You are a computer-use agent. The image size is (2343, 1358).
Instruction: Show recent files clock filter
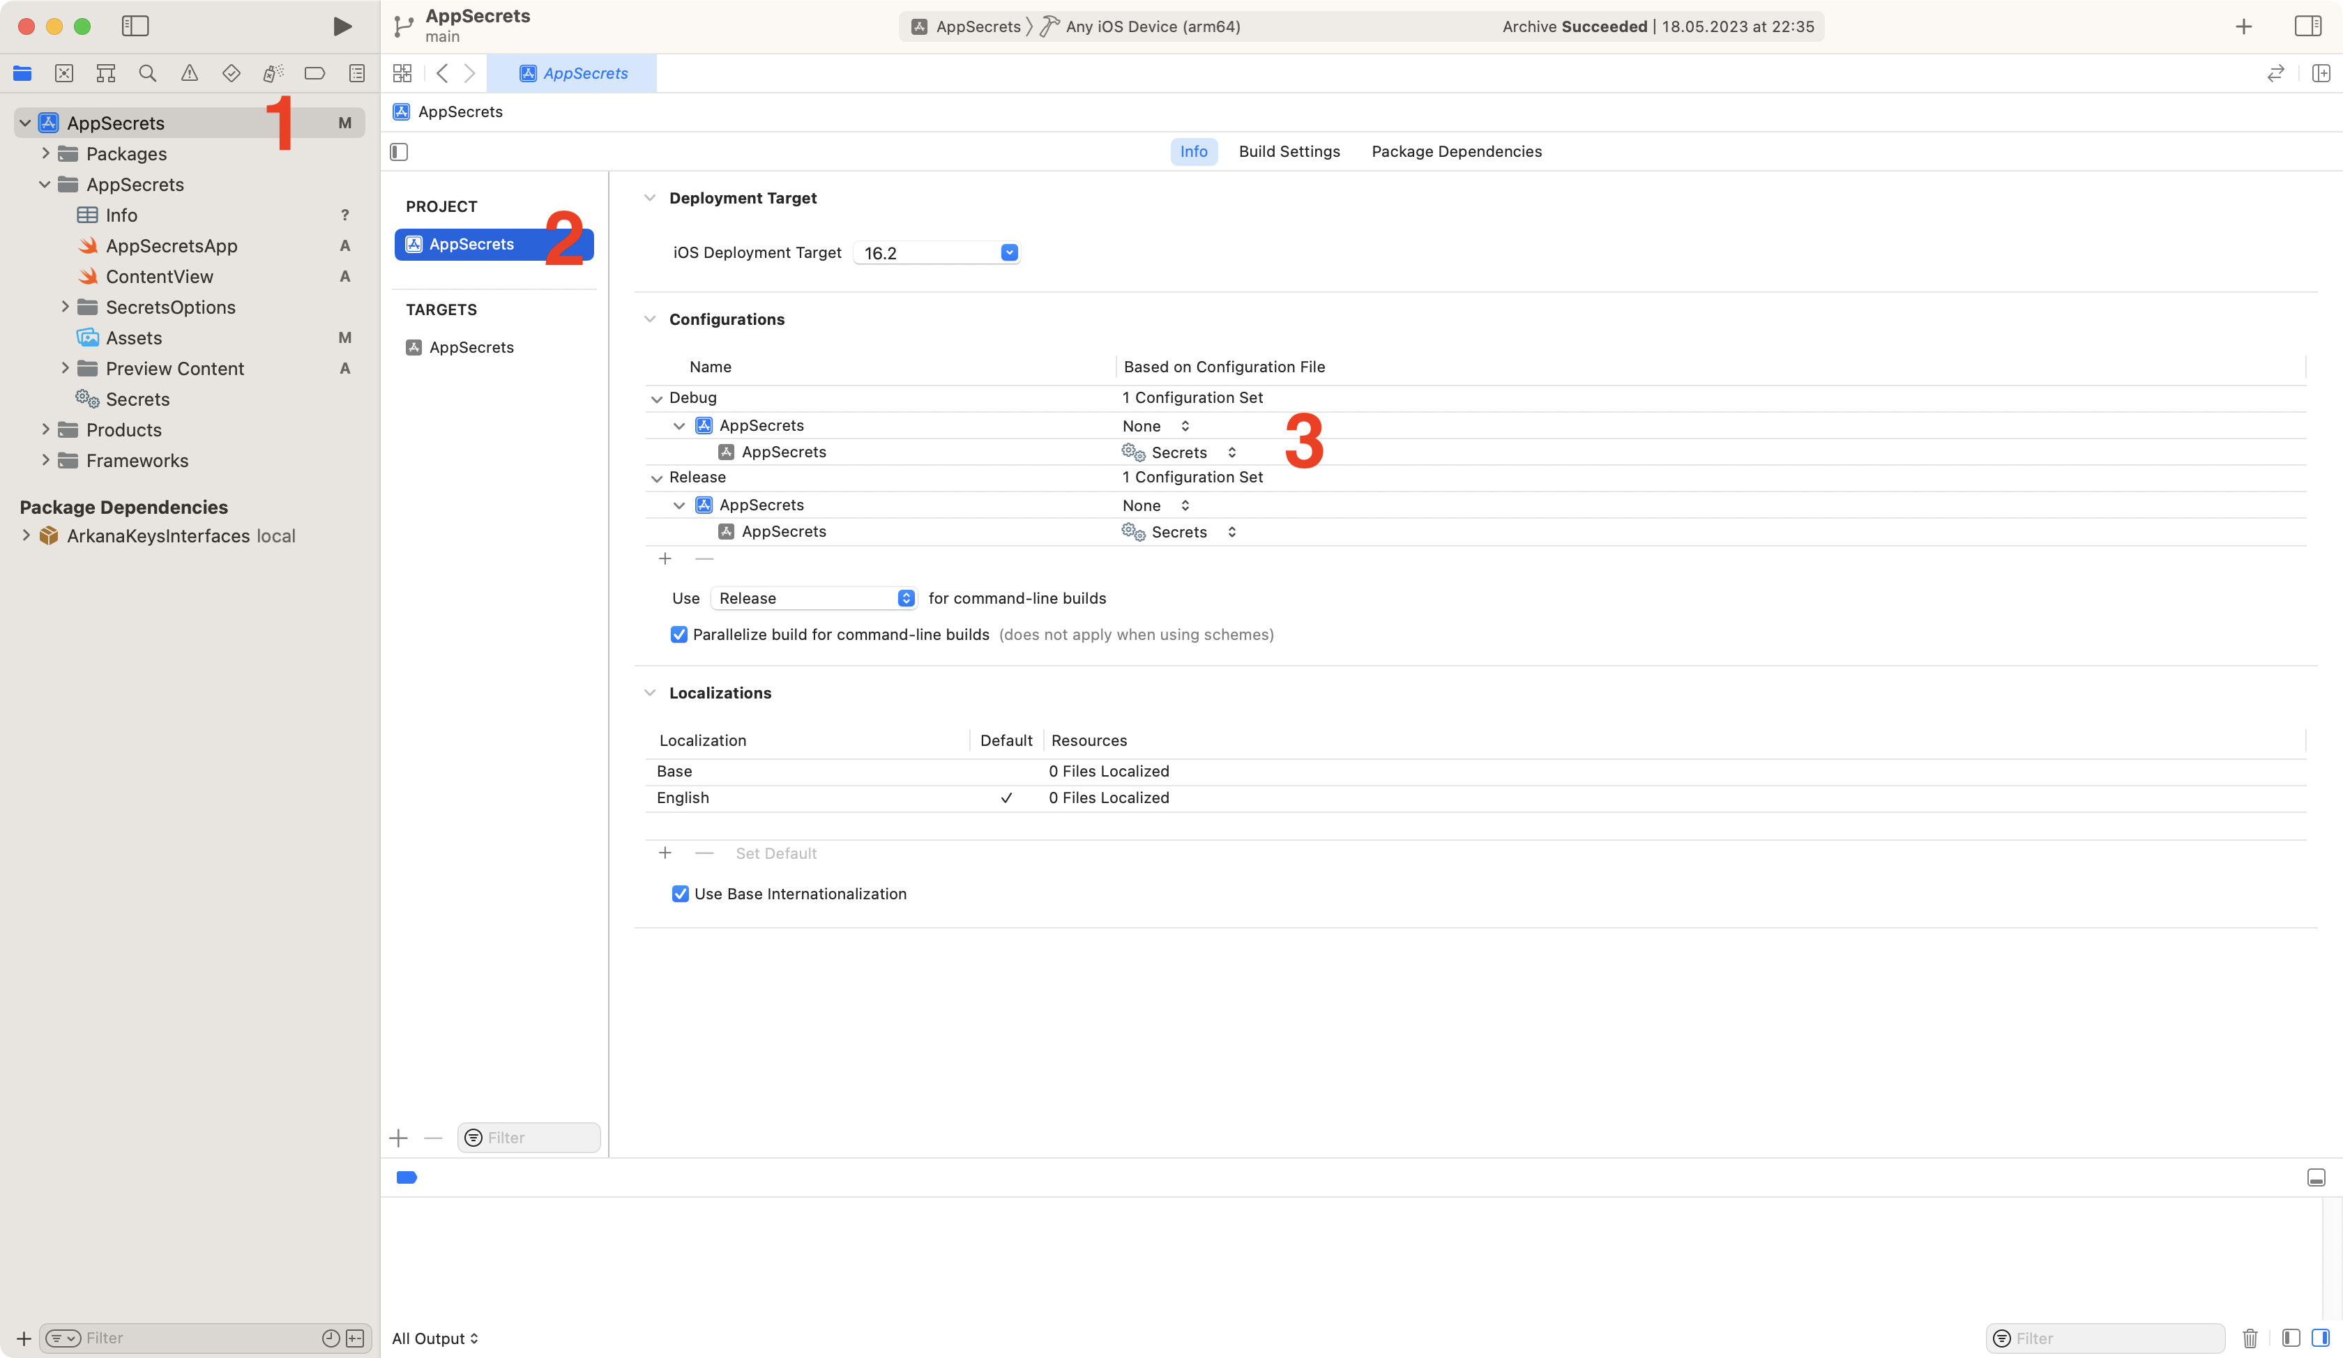330,1338
